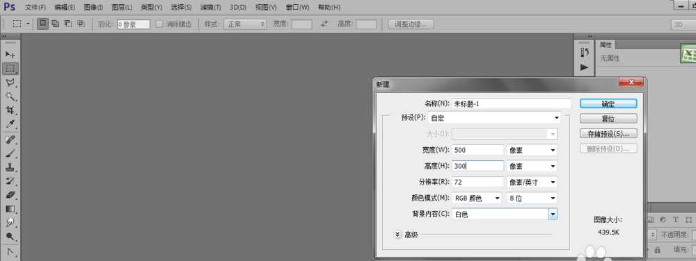
Task: Open the 编辑(E) menu
Action: point(65,8)
